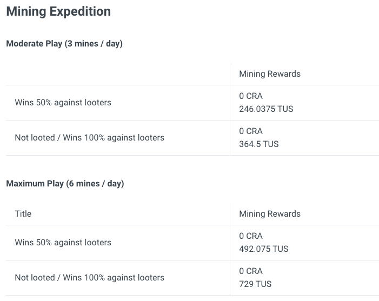The width and height of the screenshot is (379, 301).
Task: Select Maximum Play Not looted / Wins 100% row
Action: (x=192, y=278)
